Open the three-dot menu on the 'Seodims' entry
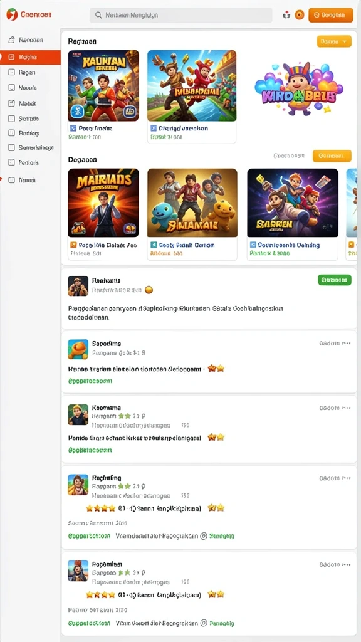 346,344
